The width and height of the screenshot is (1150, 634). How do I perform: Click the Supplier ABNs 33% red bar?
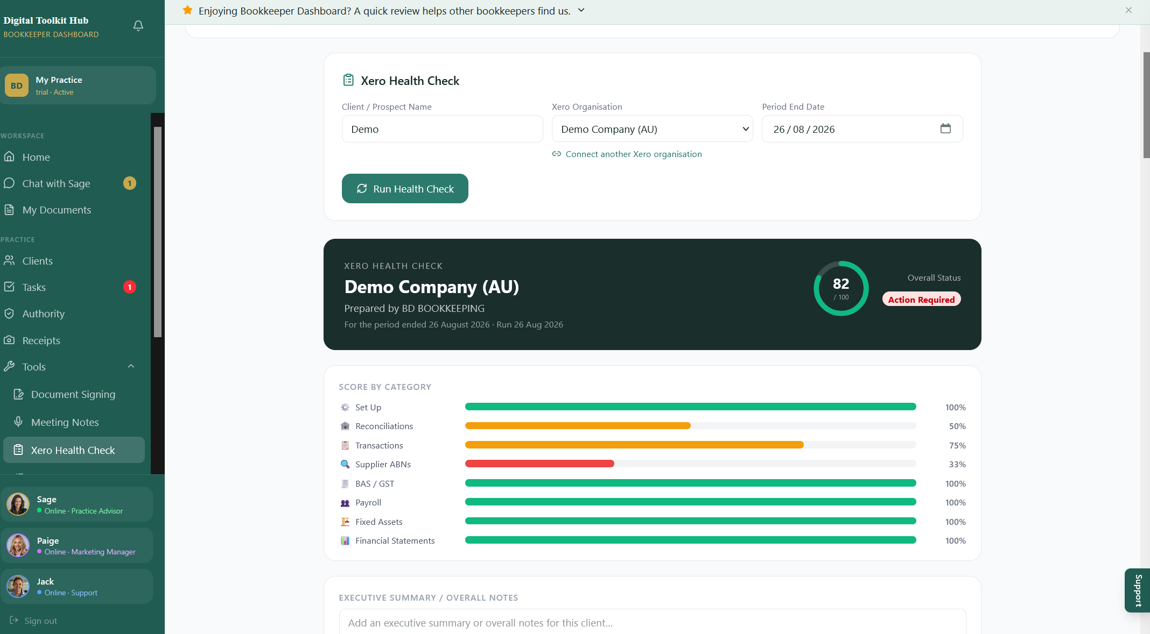[x=539, y=464]
